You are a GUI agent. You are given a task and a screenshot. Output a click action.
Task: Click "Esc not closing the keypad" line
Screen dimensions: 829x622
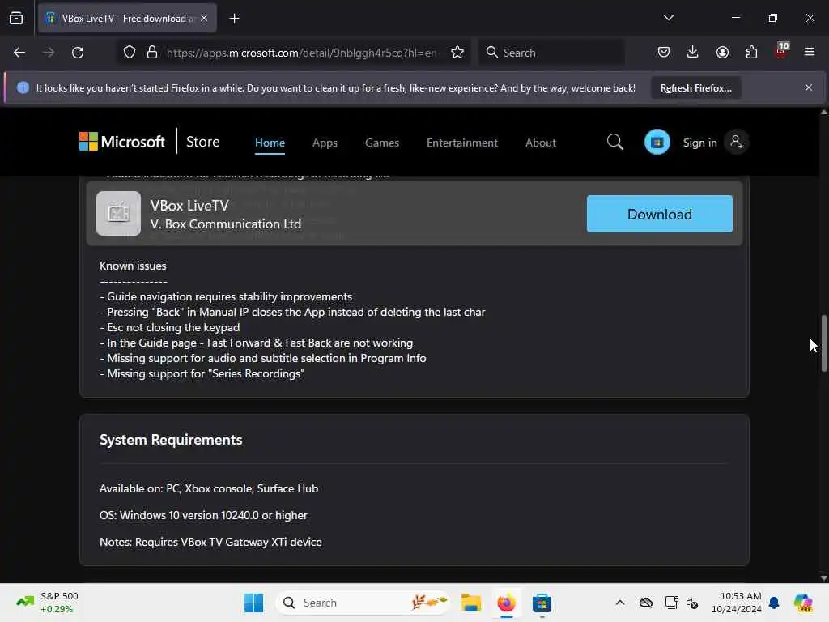[170, 328]
